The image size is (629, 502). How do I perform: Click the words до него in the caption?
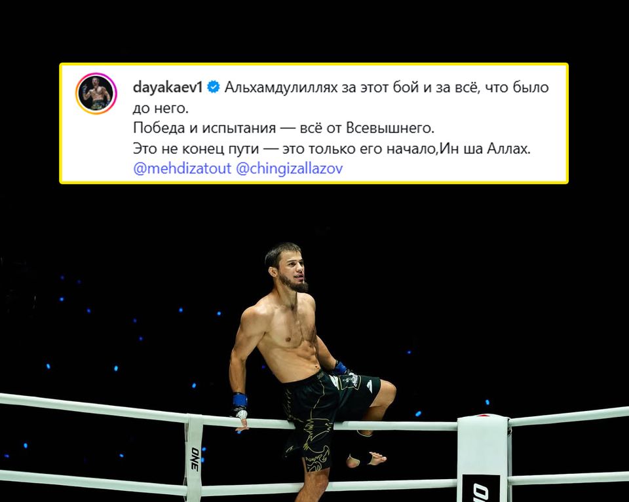(x=160, y=108)
